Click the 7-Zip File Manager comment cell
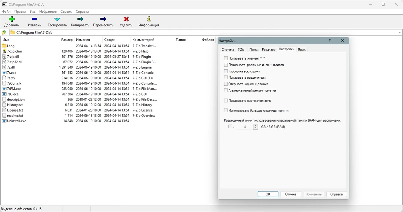403x212 pixels. tap(144, 89)
